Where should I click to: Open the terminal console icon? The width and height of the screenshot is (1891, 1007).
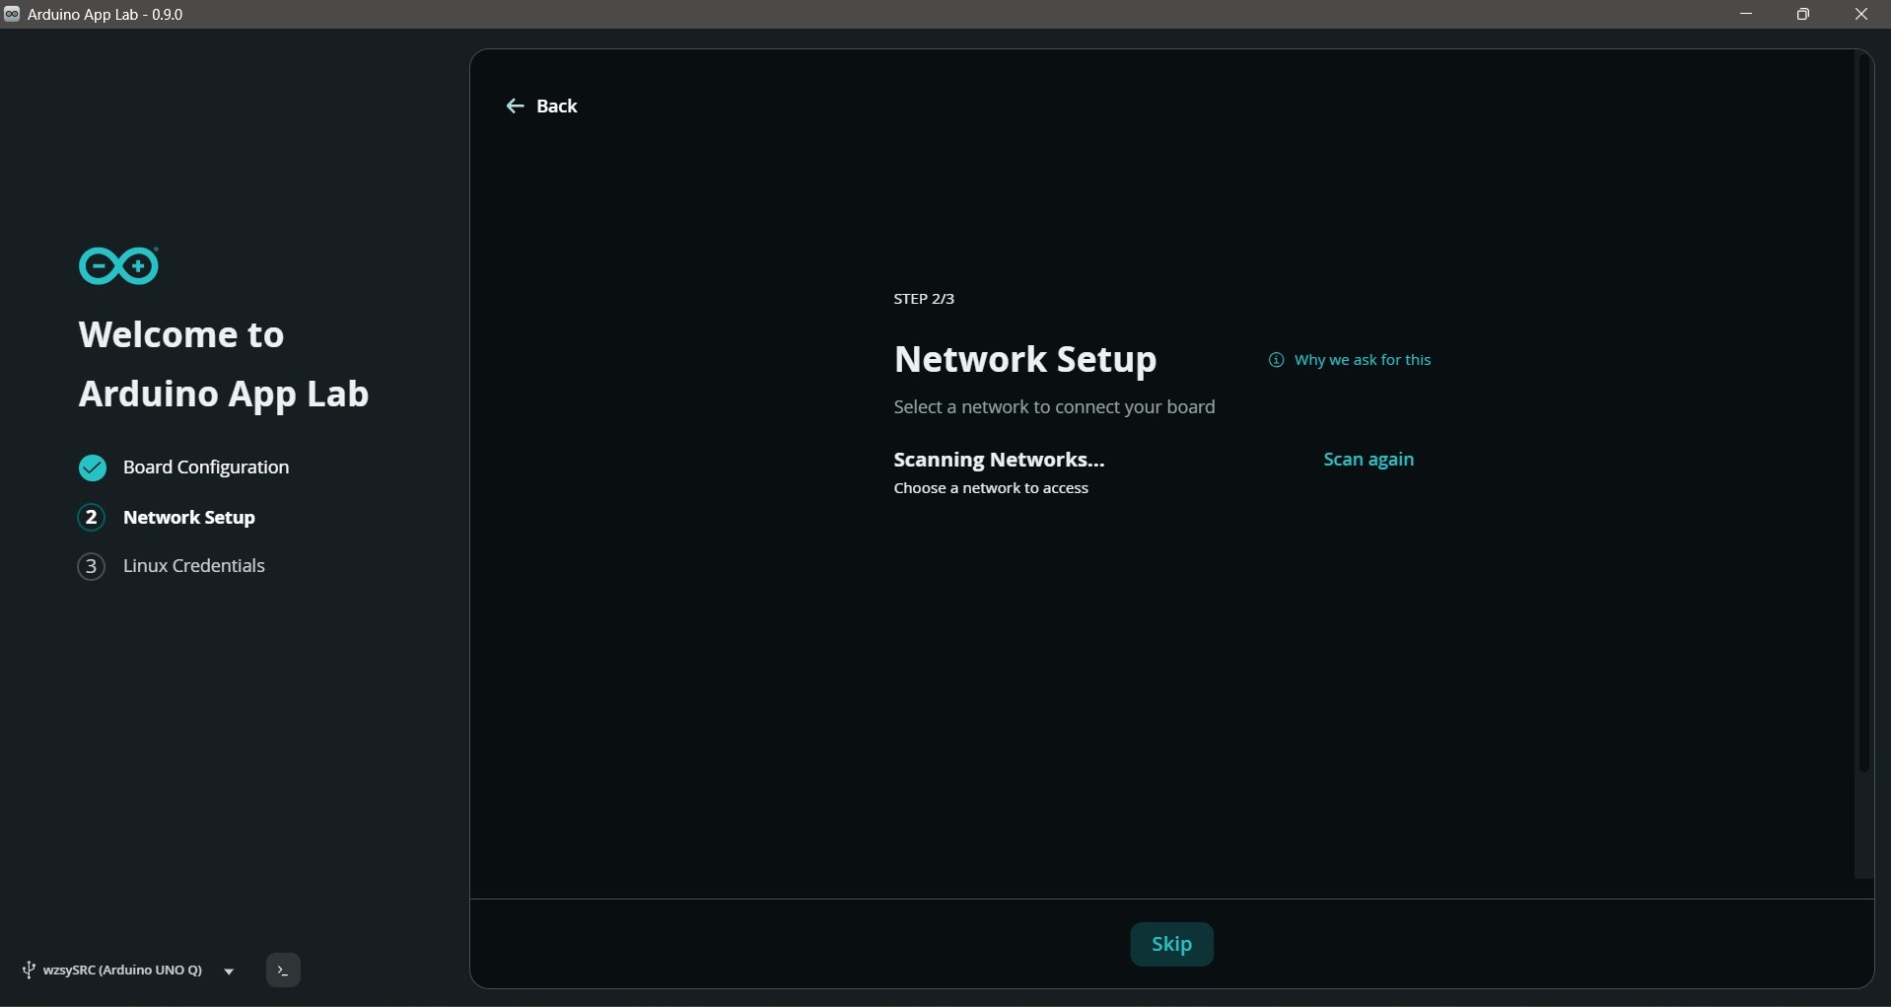283,971
